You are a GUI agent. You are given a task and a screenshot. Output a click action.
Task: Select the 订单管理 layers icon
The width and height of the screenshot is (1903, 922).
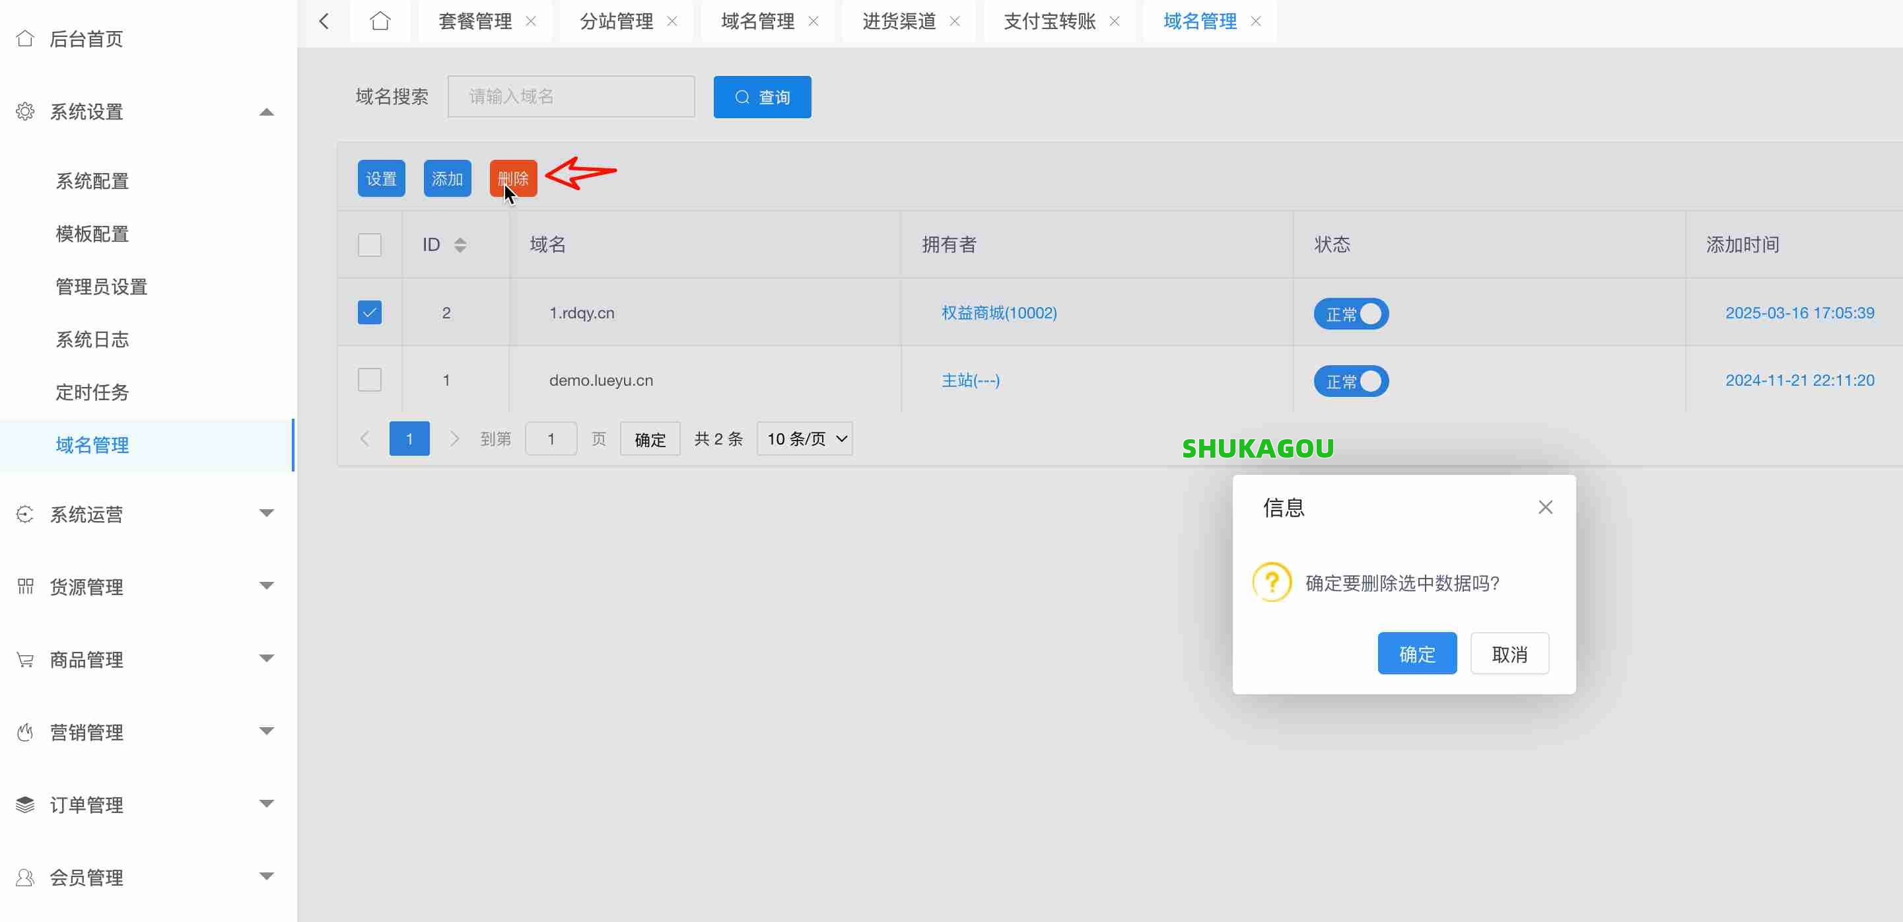tap(25, 804)
